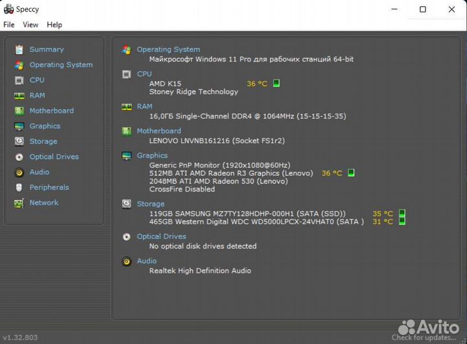
Task: Click the CPU chip icon in sidebar
Action: [19, 80]
